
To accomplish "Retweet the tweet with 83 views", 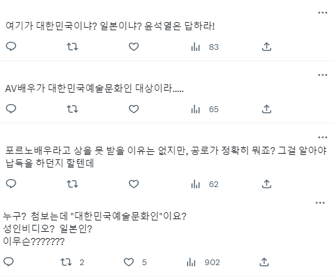I will (x=72, y=47).
